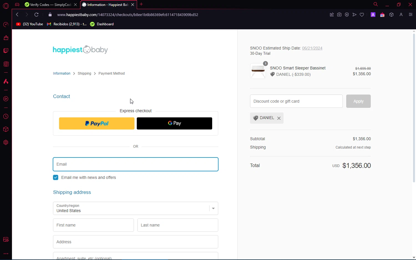Remove the DANIEL discount code tag

click(279, 118)
